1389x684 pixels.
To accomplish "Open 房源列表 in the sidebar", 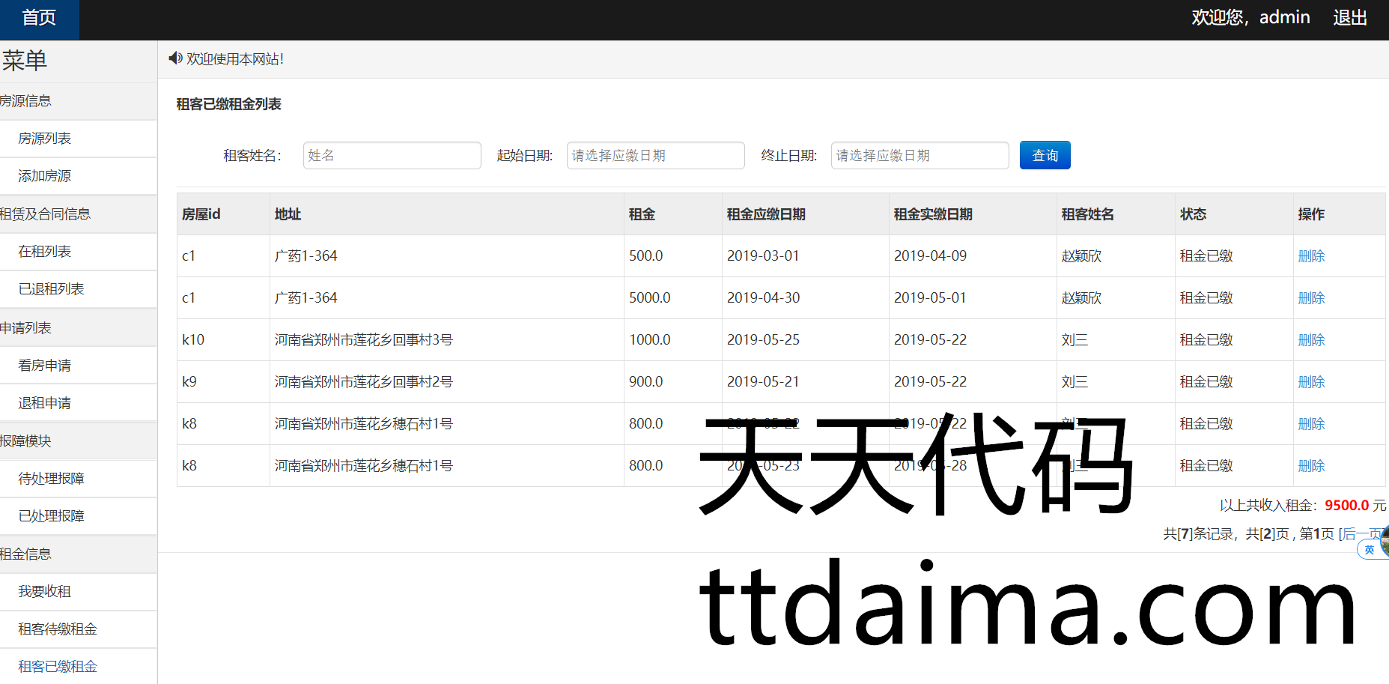I will pyautogui.click(x=45, y=139).
